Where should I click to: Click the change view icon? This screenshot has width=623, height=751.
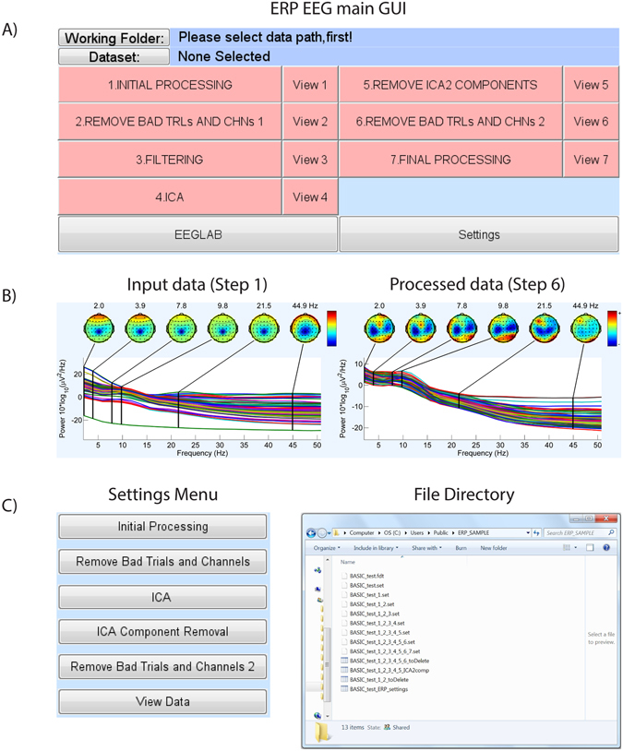tap(567, 547)
